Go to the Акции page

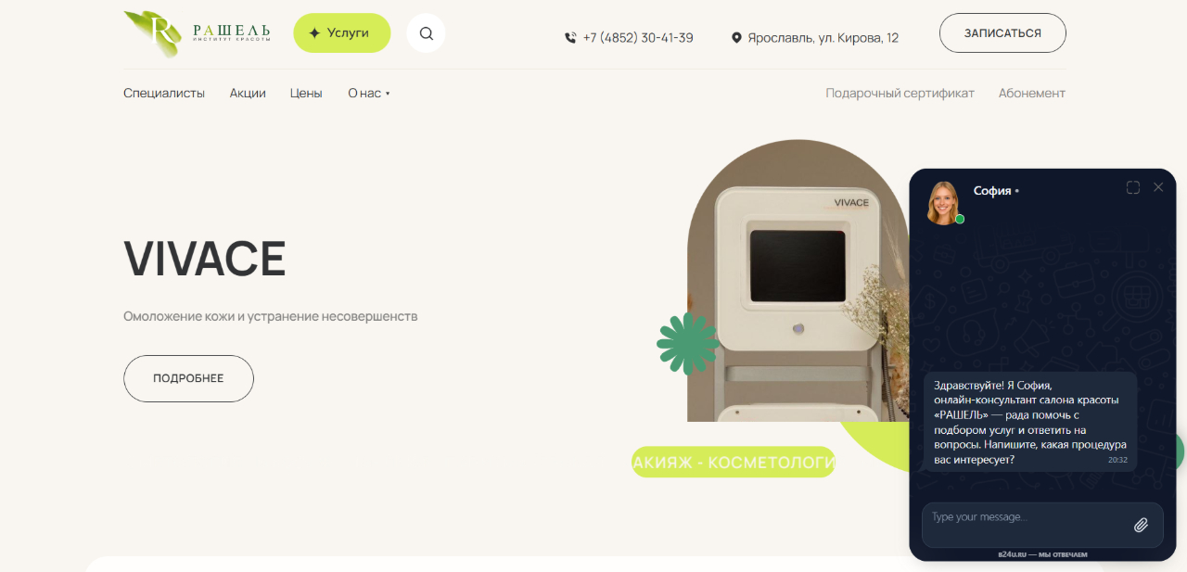[248, 94]
